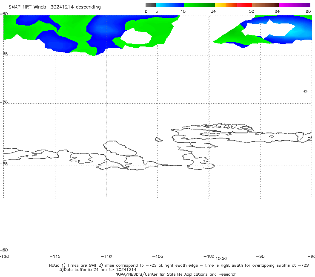Click the '-110' longitude axis label

pyautogui.click(x=106, y=257)
